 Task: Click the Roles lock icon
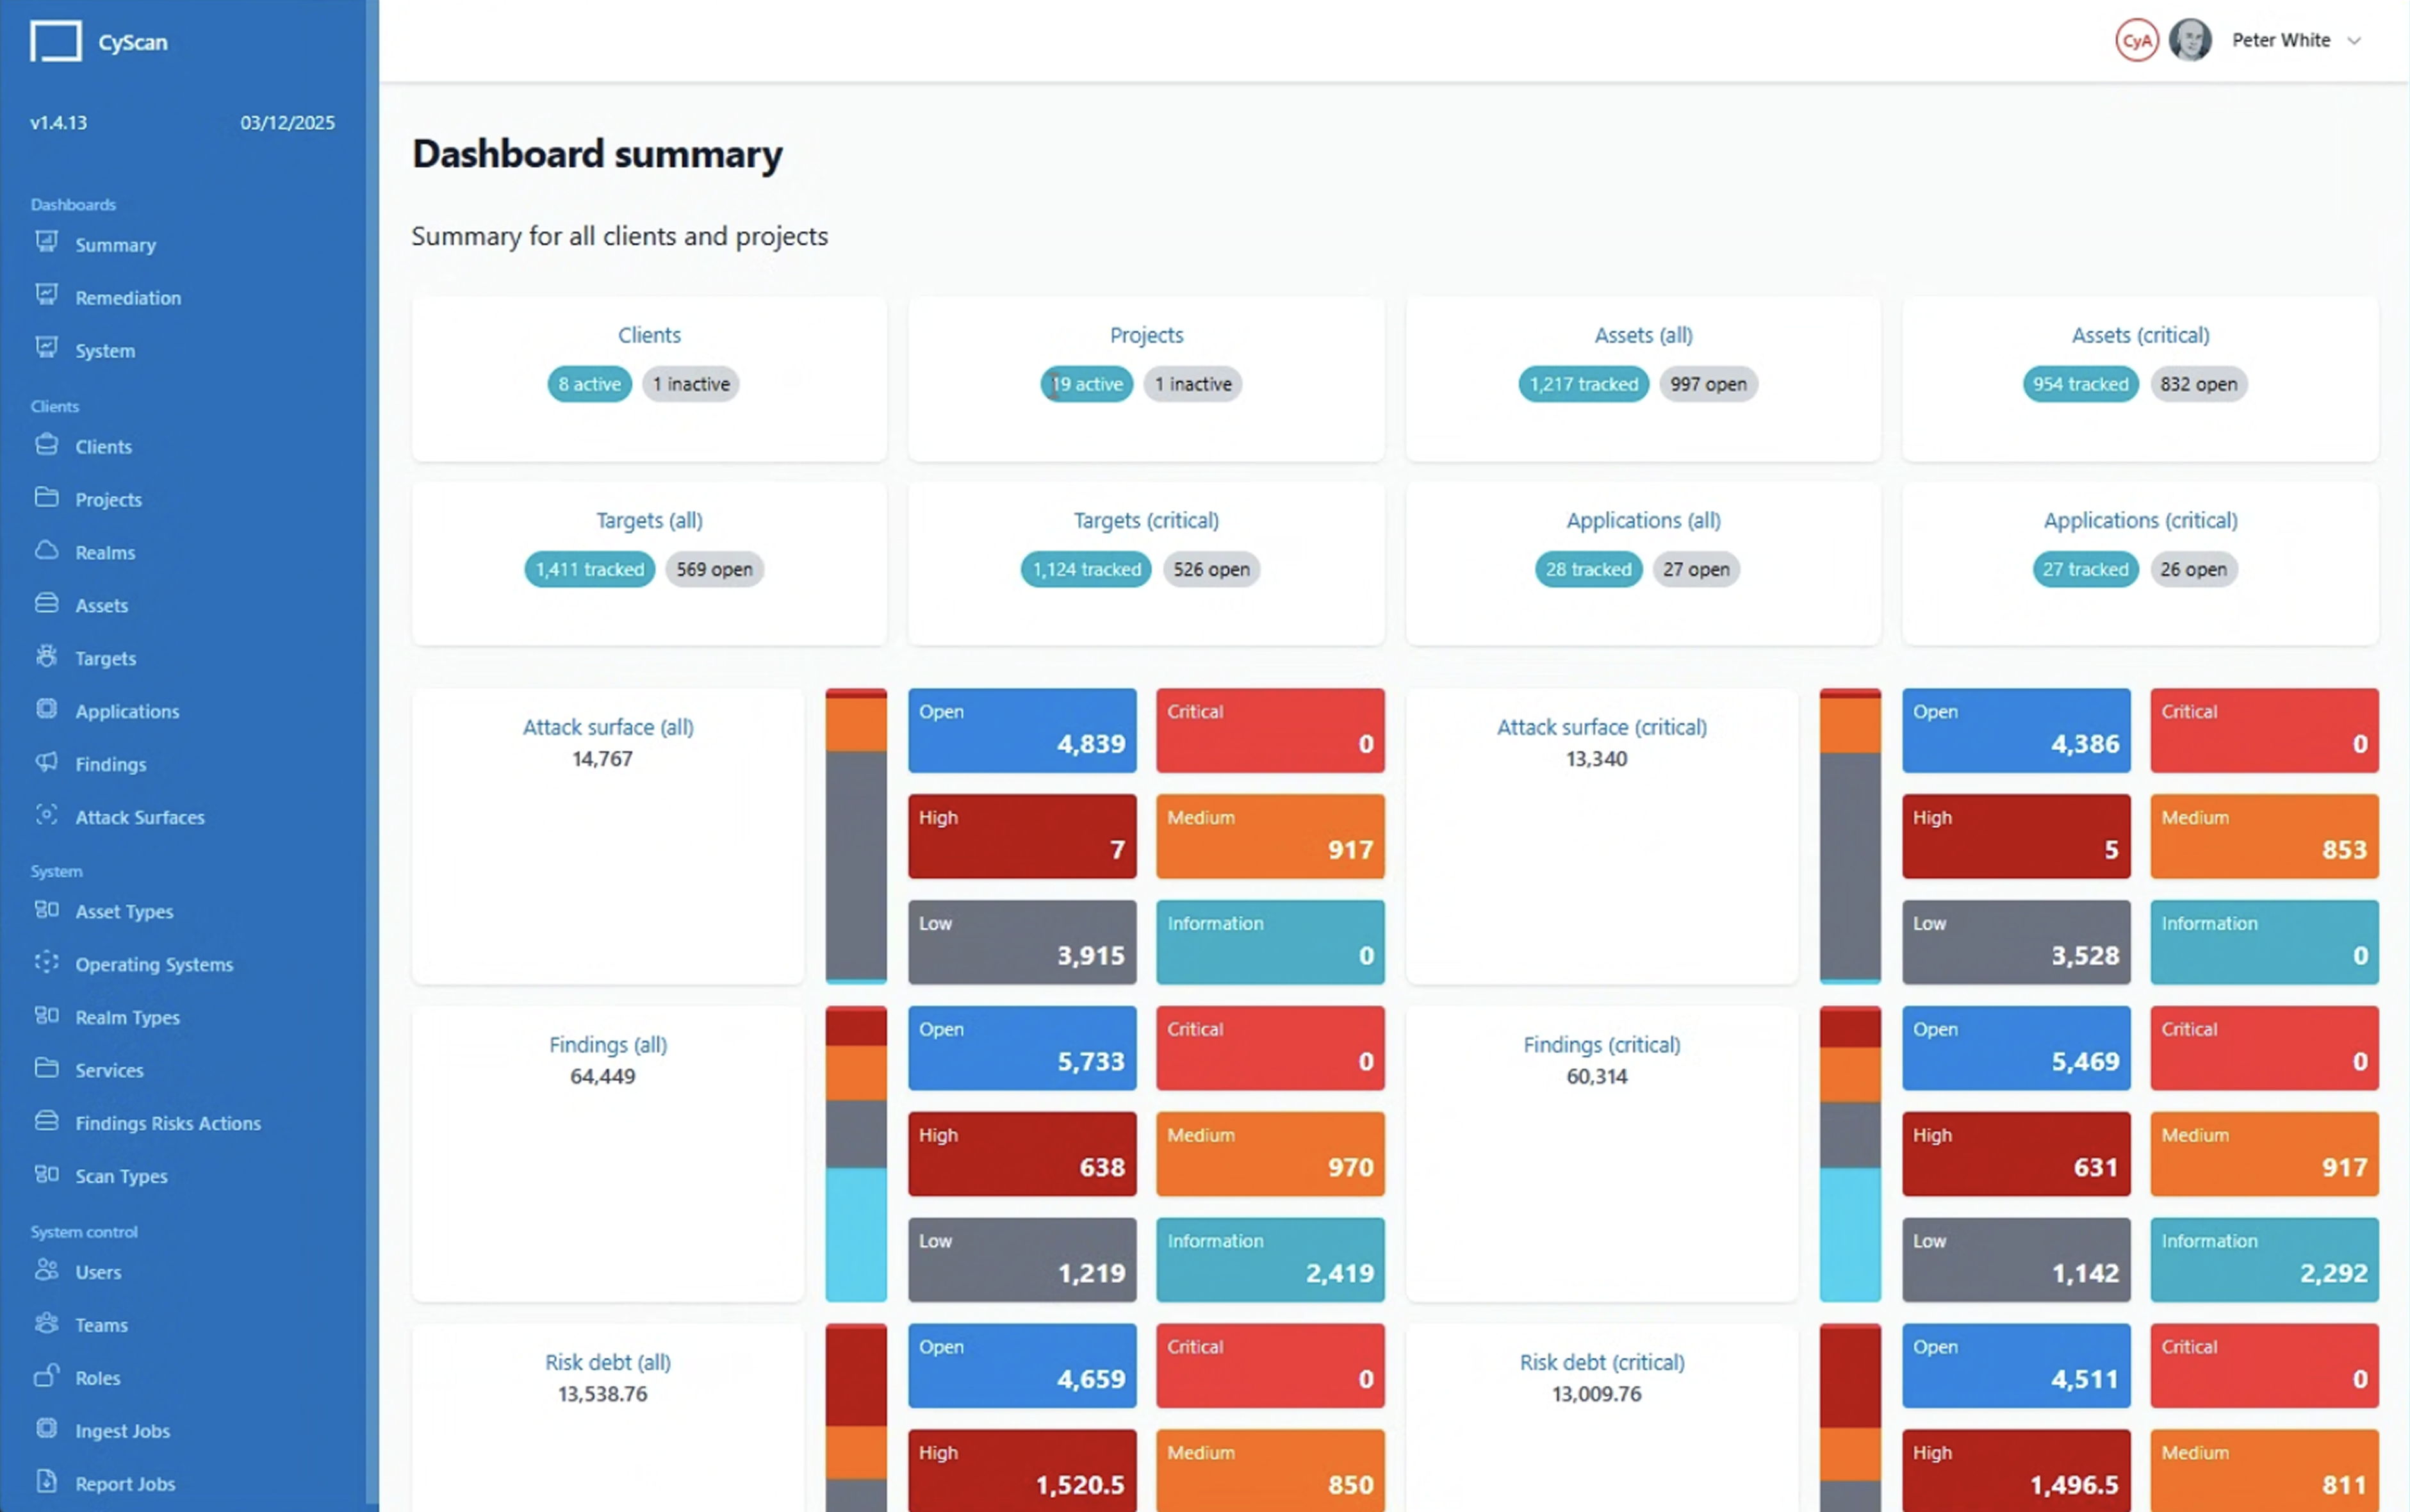46,1376
